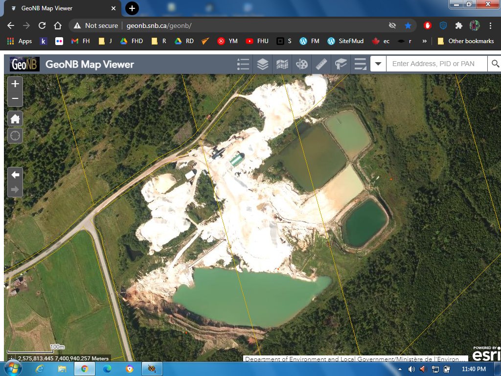
Task: Click the Default Extent home button
Action: tap(15, 118)
